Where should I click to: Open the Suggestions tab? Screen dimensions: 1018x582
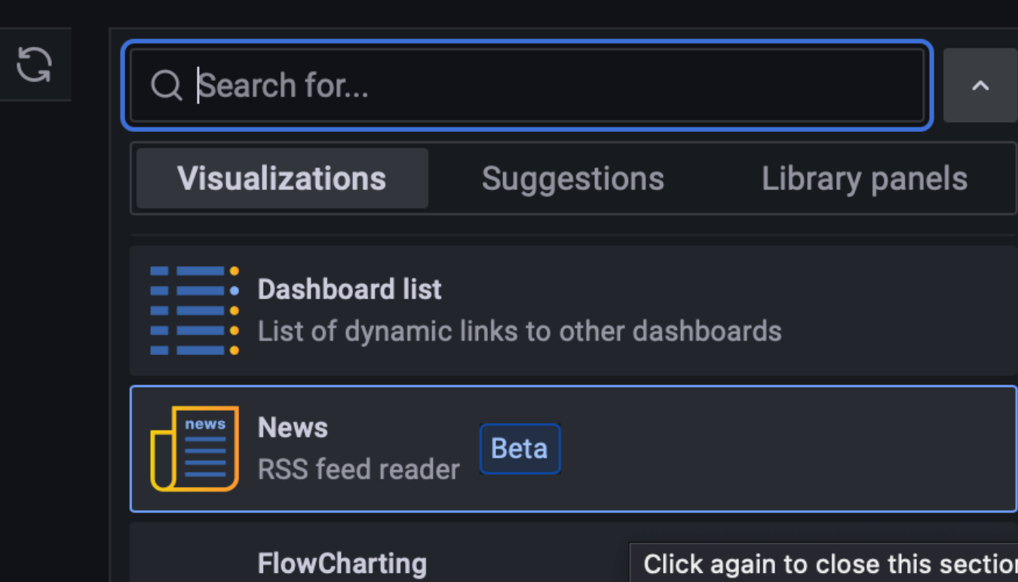point(573,179)
